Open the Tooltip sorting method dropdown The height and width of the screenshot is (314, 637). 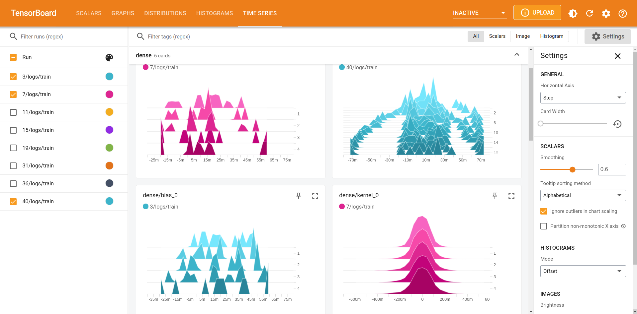[583, 195]
